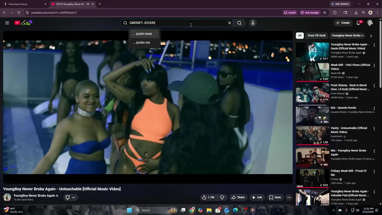Open Meek Mill 1942 Flows thumbnail
382x215 pixels.
(x=312, y=72)
